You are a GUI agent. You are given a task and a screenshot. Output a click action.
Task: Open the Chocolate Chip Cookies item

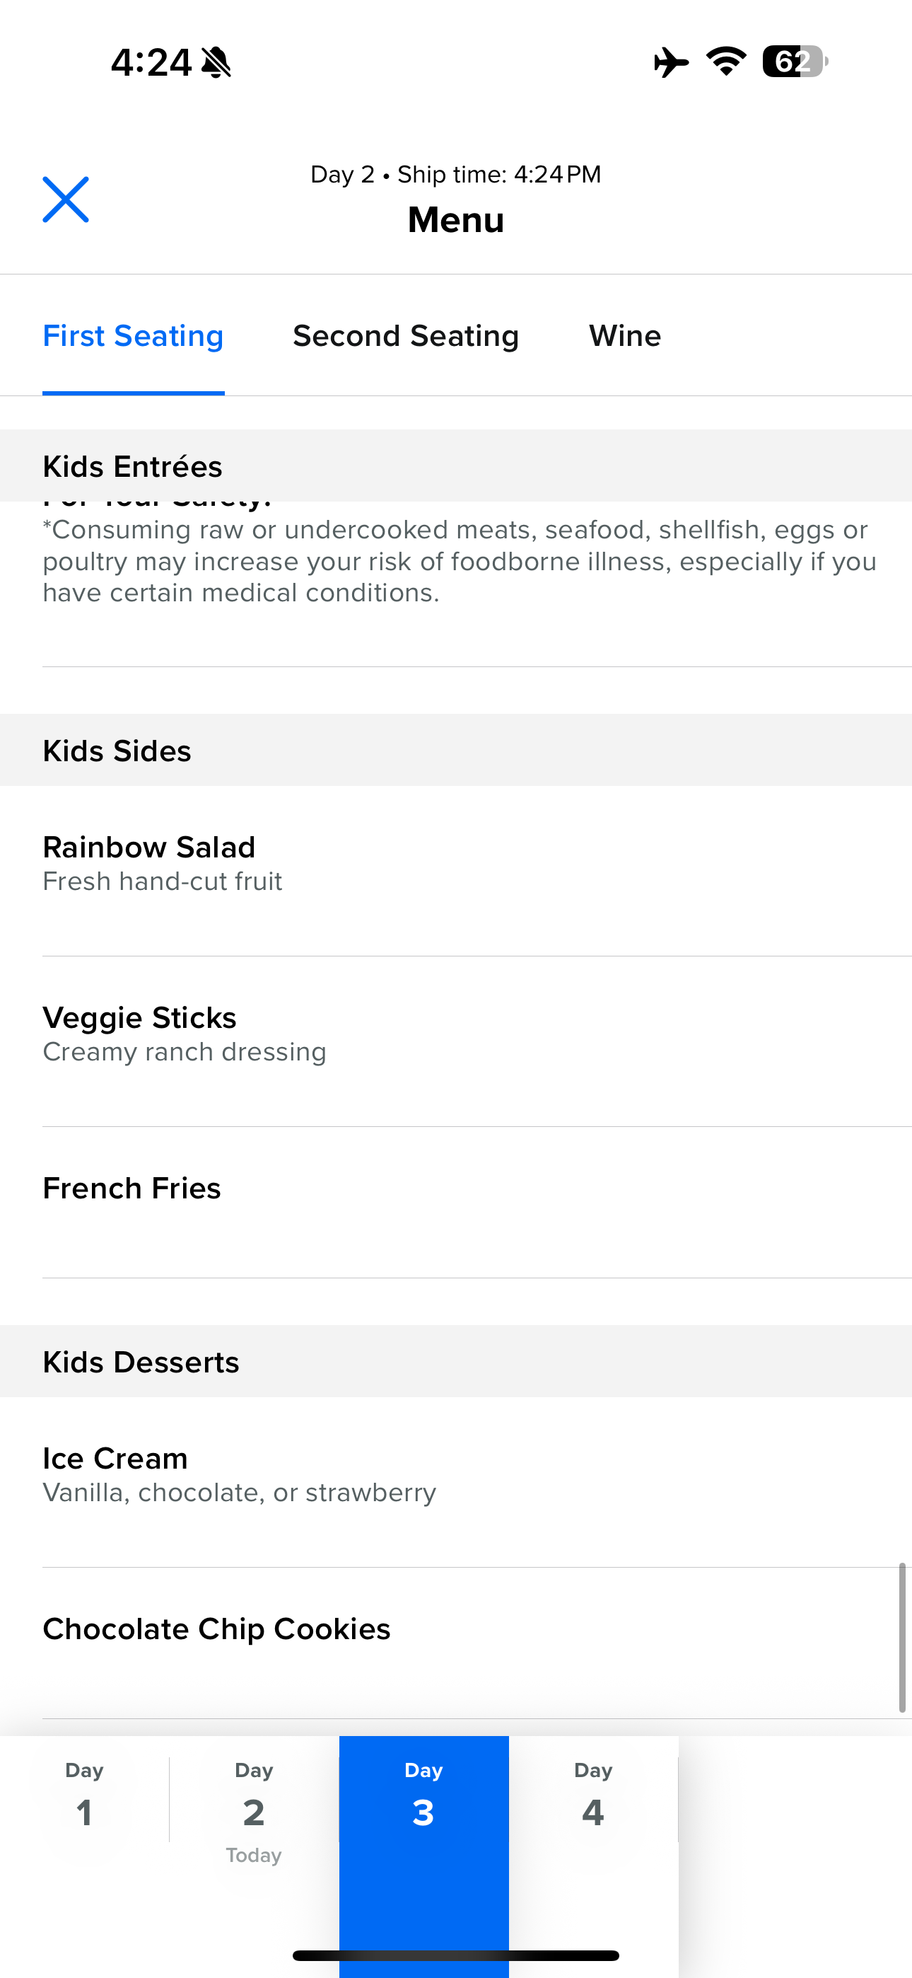216,1629
